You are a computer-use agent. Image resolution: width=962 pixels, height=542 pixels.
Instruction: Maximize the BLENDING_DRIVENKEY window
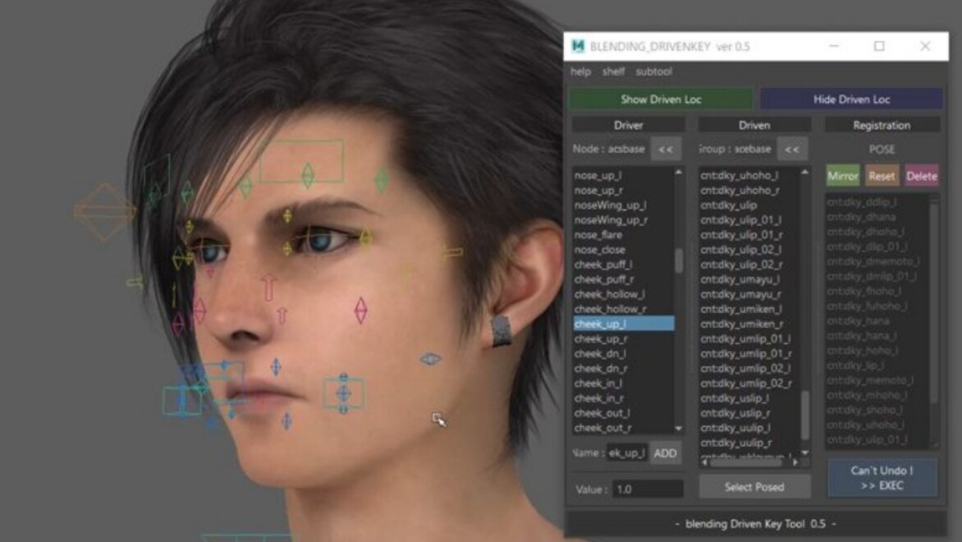tap(879, 46)
